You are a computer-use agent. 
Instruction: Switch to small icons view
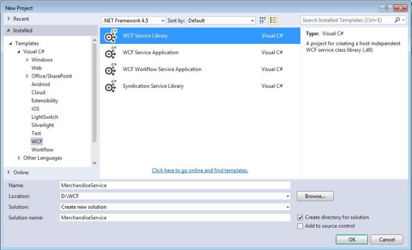pos(262,20)
